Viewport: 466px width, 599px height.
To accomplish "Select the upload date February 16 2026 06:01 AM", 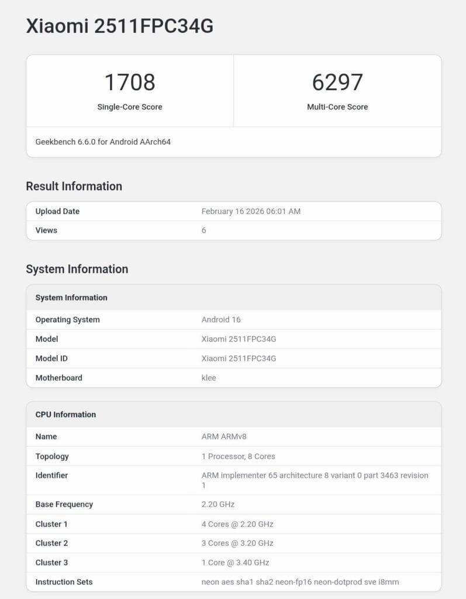I will tap(251, 211).
